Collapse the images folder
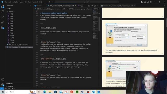 [x=19, y=11]
